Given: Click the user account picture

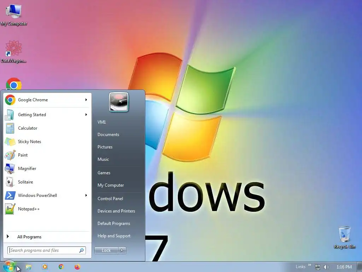Looking at the screenshot, I should click(119, 102).
